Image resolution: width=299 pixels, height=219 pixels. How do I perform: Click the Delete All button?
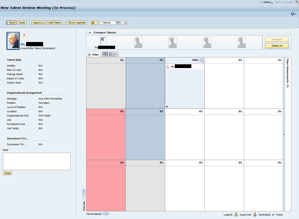(x=277, y=46)
